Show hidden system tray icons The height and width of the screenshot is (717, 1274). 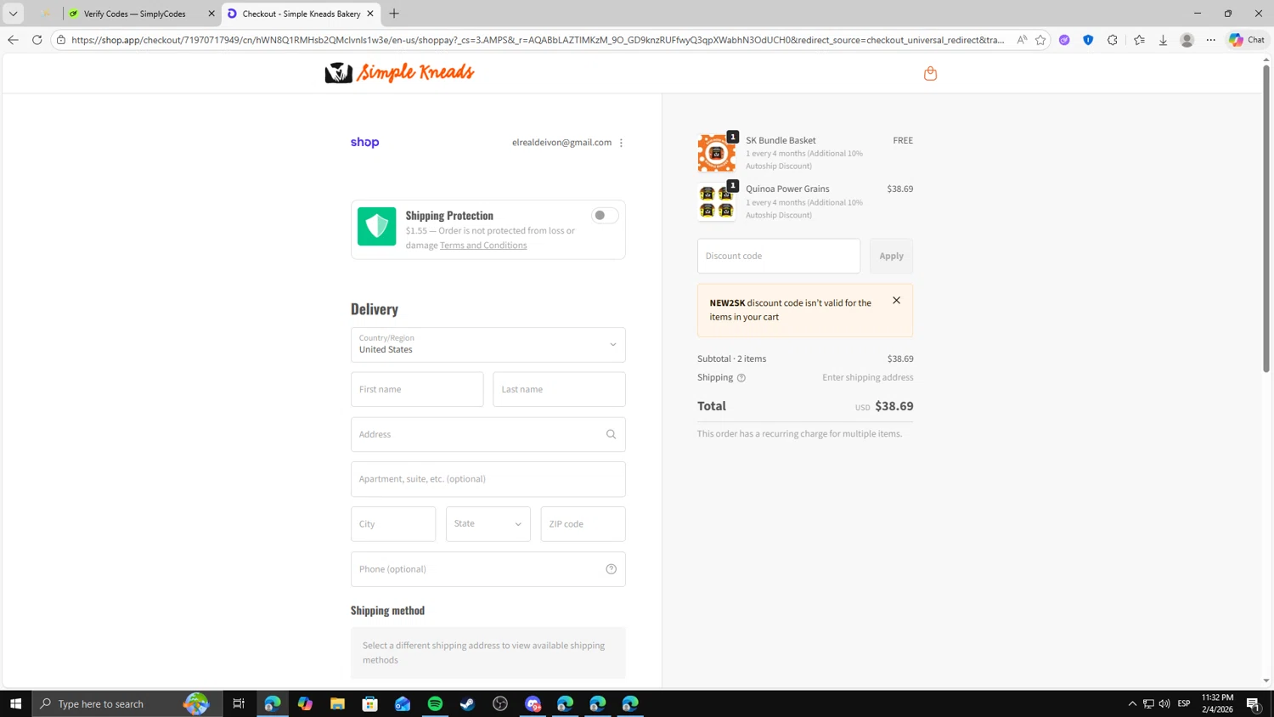click(x=1132, y=703)
